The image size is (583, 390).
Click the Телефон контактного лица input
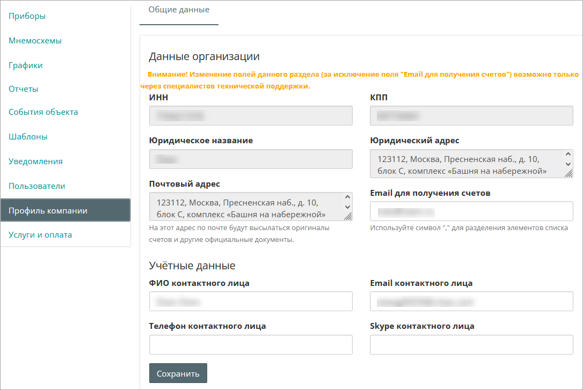pos(251,344)
